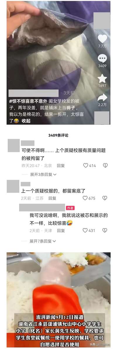The height and width of the screenshot is (349, 117).
Task: Open comments via the 3409 speech bubble
Action: 102,59
